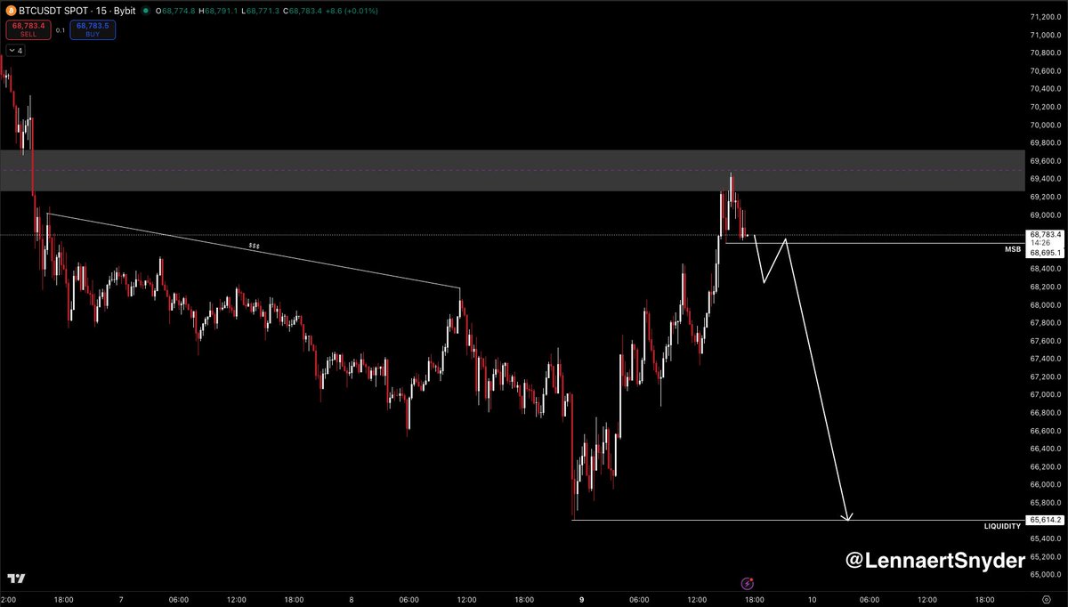Select the 0.1 order quantity field
This screenshot has height=607, width=1068.
[x=60, y=30]
